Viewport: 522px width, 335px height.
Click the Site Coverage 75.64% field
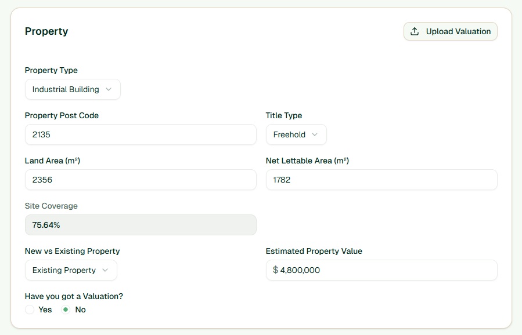point(141,225)
